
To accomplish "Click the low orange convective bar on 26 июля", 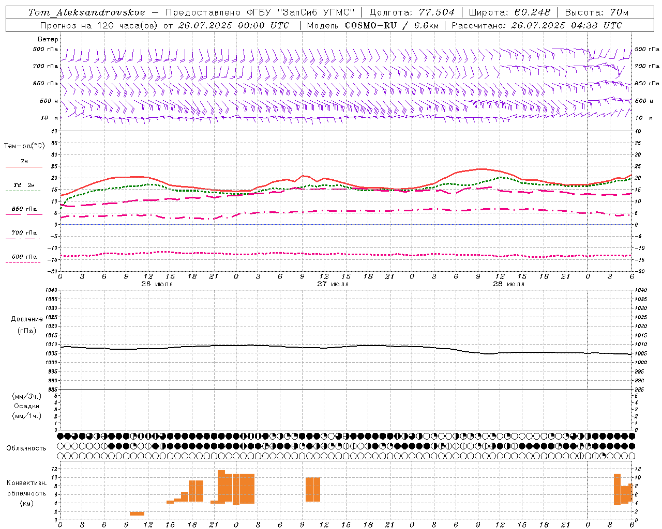I will (137, 514).
